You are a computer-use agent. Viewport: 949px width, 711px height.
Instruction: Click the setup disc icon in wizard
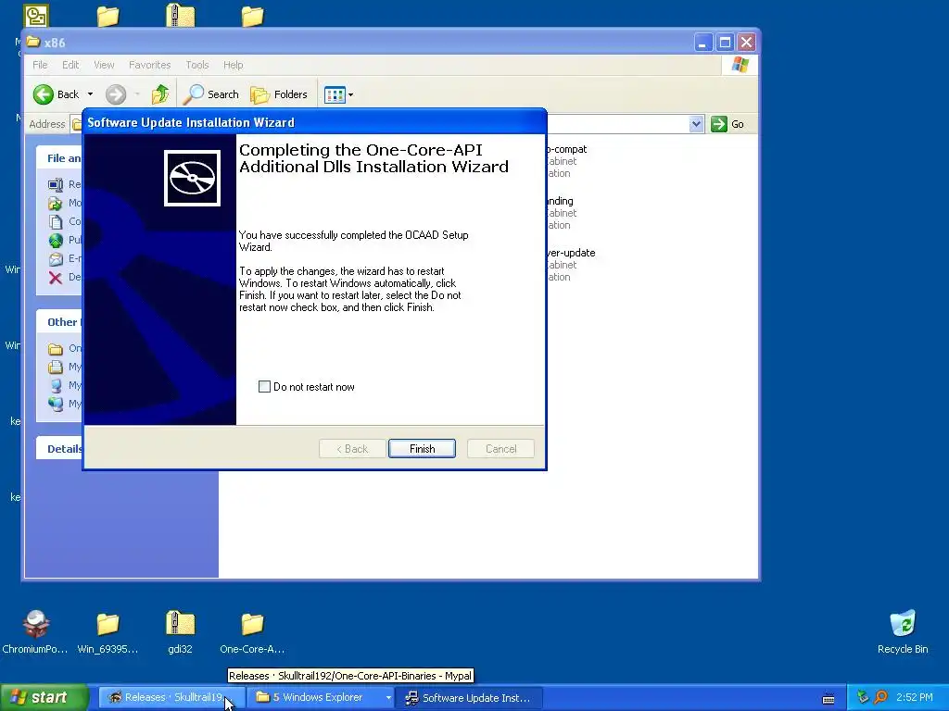click(192, 178)
